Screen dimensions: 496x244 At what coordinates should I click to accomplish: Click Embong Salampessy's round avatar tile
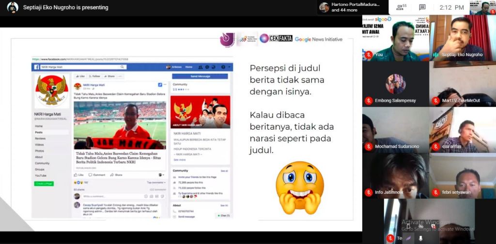(395, 84)
